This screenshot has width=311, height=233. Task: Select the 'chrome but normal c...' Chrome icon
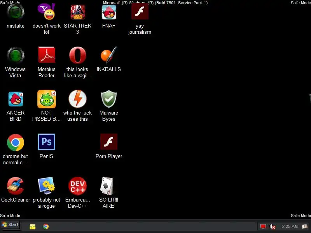click(x=16, y=143)
